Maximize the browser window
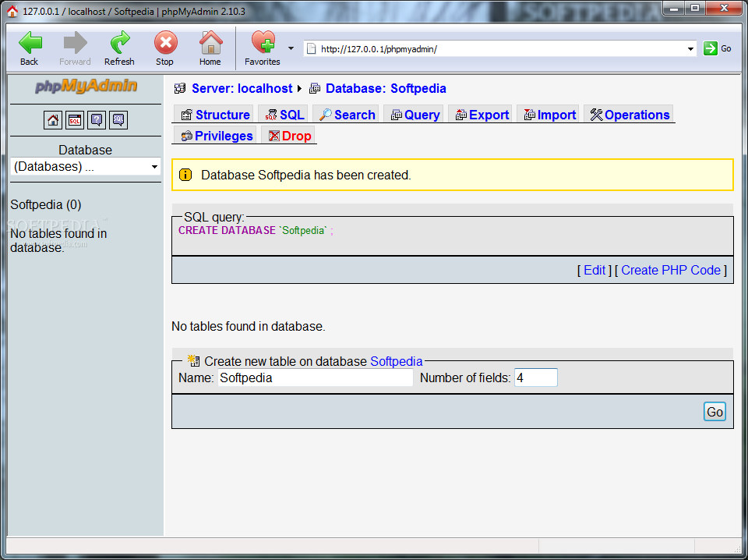 pyautogui.click(x=695, y=8)
